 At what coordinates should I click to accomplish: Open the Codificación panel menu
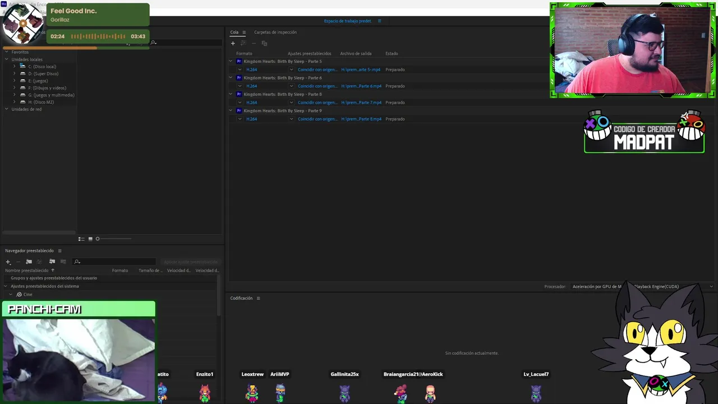(x=258, y=298)
